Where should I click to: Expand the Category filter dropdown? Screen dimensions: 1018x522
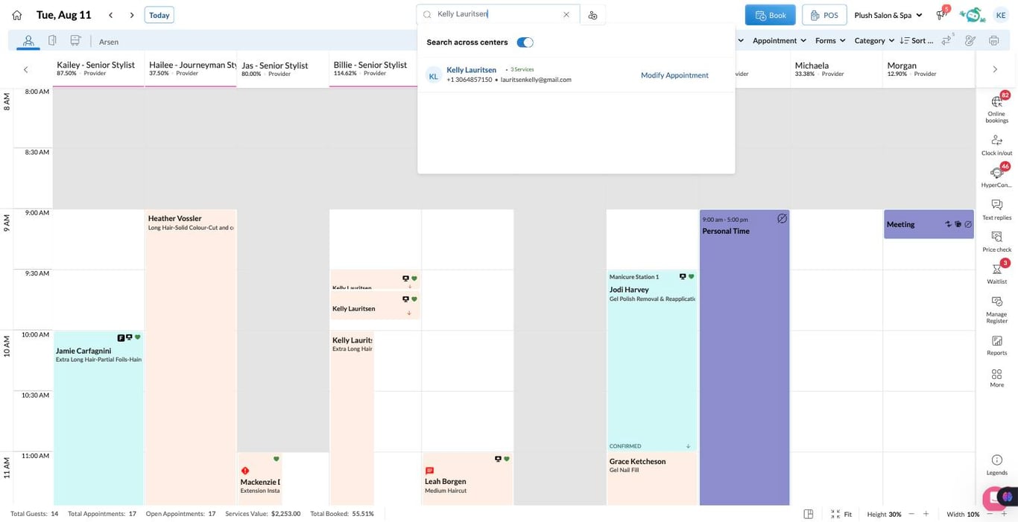pos(874,40)
